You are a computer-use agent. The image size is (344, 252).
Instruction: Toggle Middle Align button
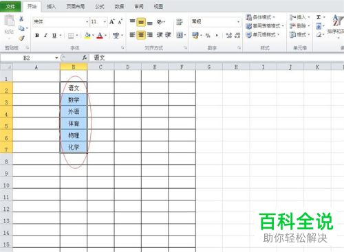coord(141,22)
